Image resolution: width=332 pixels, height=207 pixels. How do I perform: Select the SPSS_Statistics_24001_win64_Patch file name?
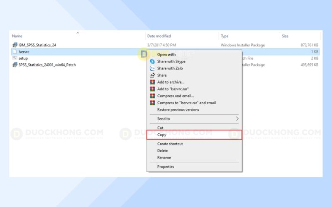(x=47, y=65)
